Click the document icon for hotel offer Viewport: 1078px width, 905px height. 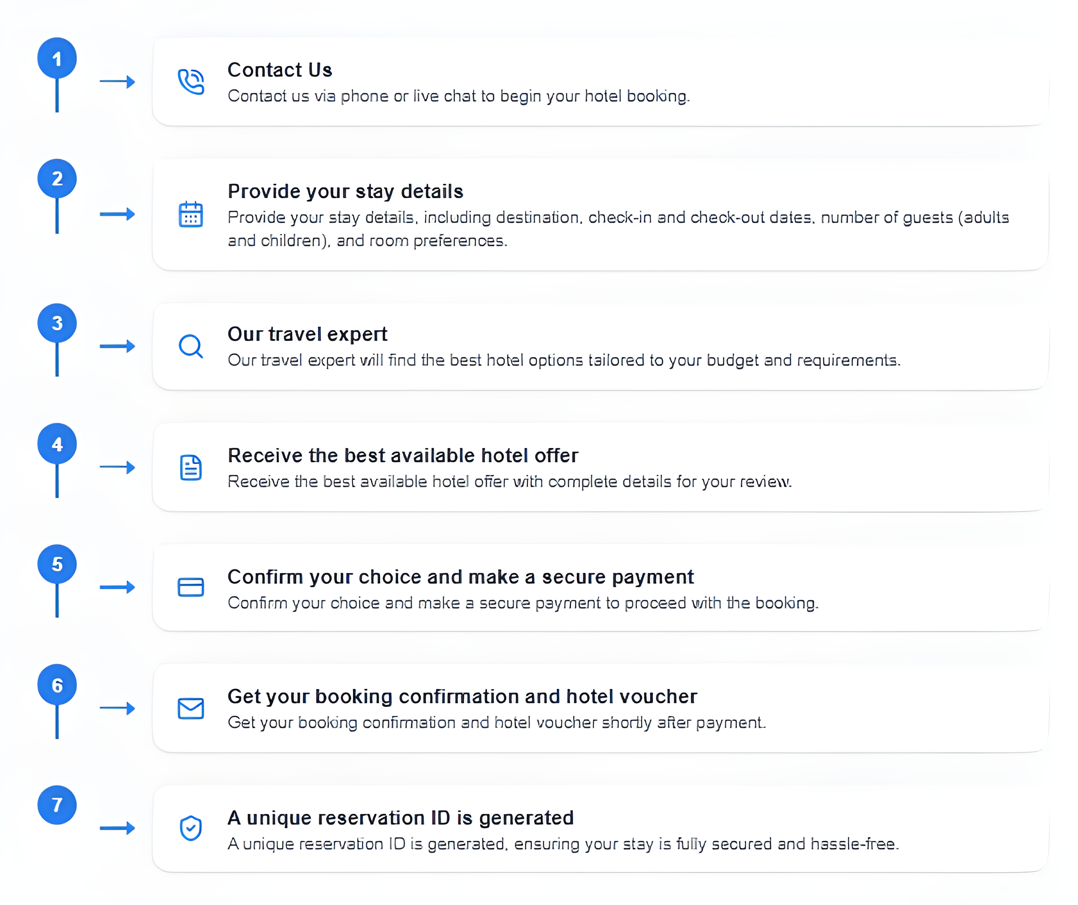[x=191, y=468]
